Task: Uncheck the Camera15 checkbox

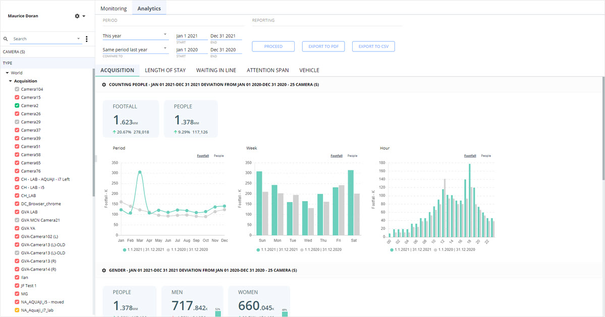Action: pos(17,97)
